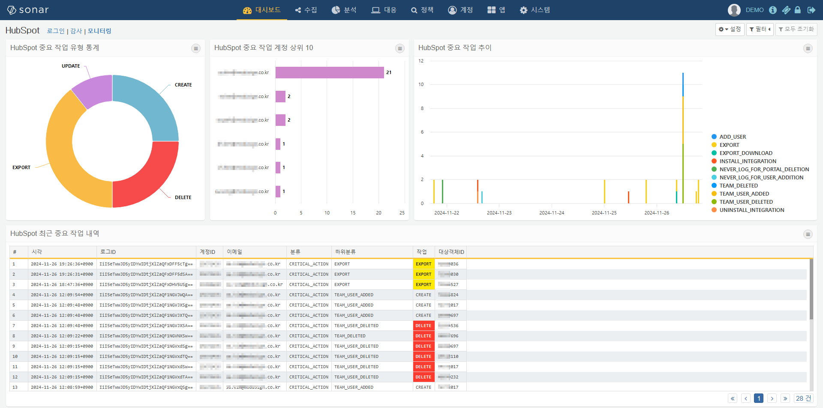This screenshot has width=823, height=408.
Task: Sort by 시각 column header
Action: pyautogui.click(x=62, y=252)
